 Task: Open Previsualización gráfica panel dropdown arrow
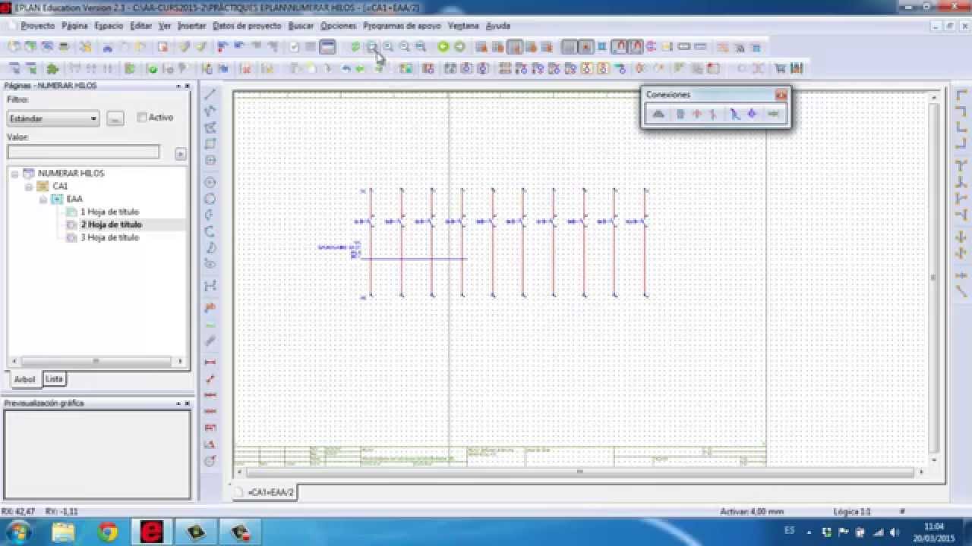pyautogui.click(x=178, y=403)
